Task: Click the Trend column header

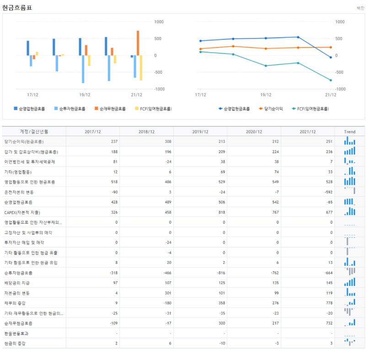Action: [x=350, y=132]
